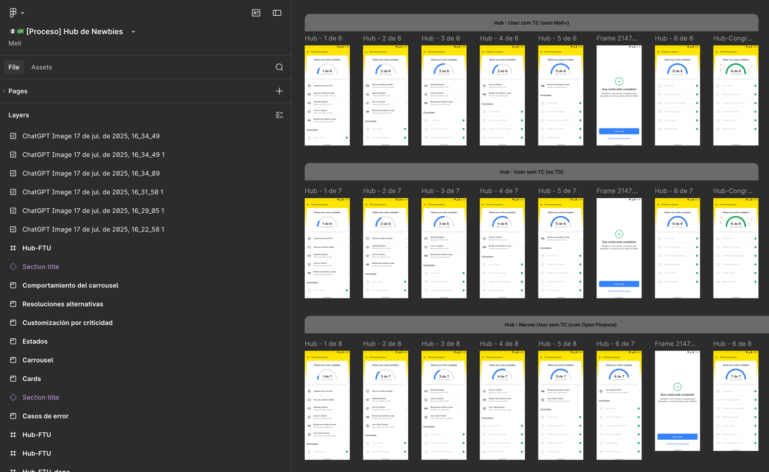
Task: Select layer ChatGPT Image 16_34_09
Action: (91, 173)
